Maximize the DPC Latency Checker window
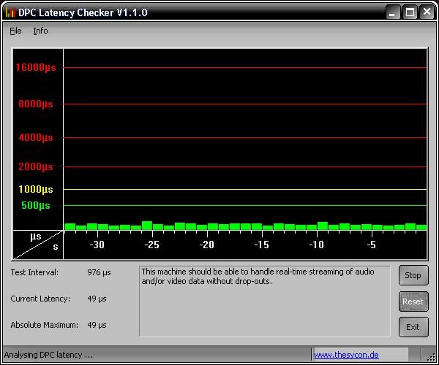The image size is (439, 365). click(410, 12)
